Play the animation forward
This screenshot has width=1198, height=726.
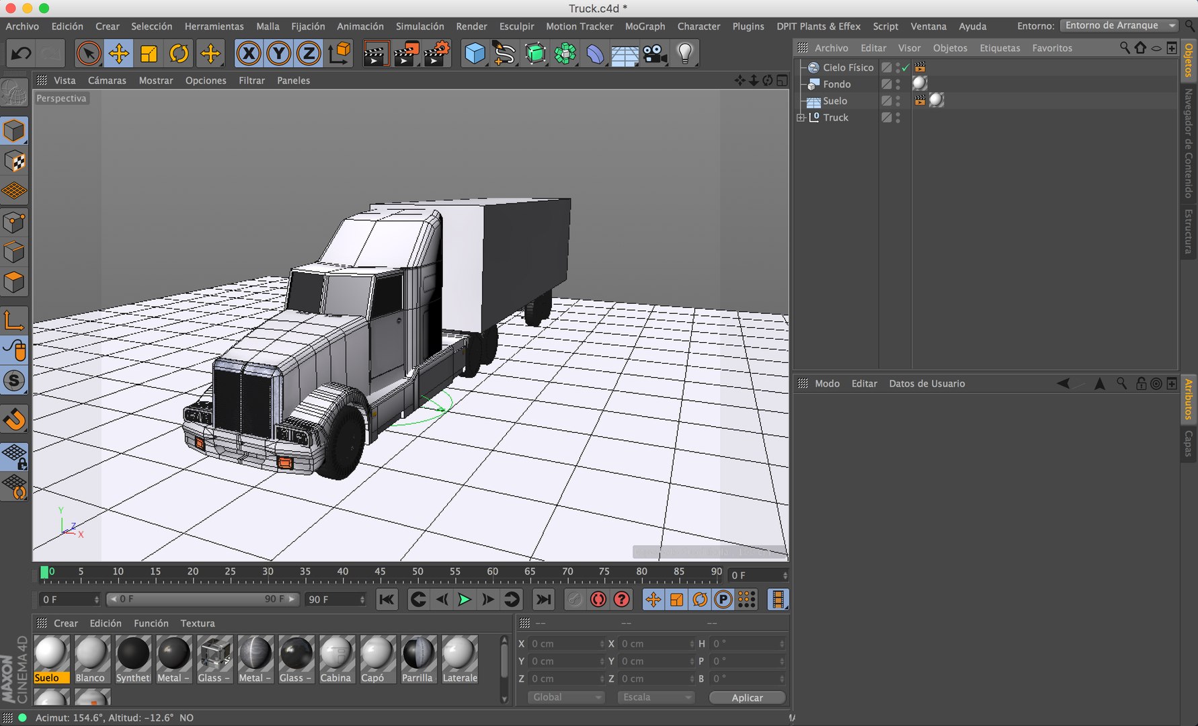pos(464,600)
